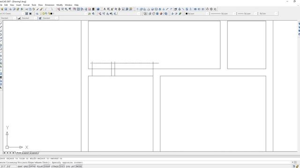Click the command line input area
The height and width of the screenshot is (168, 300).
click(145, 162)
